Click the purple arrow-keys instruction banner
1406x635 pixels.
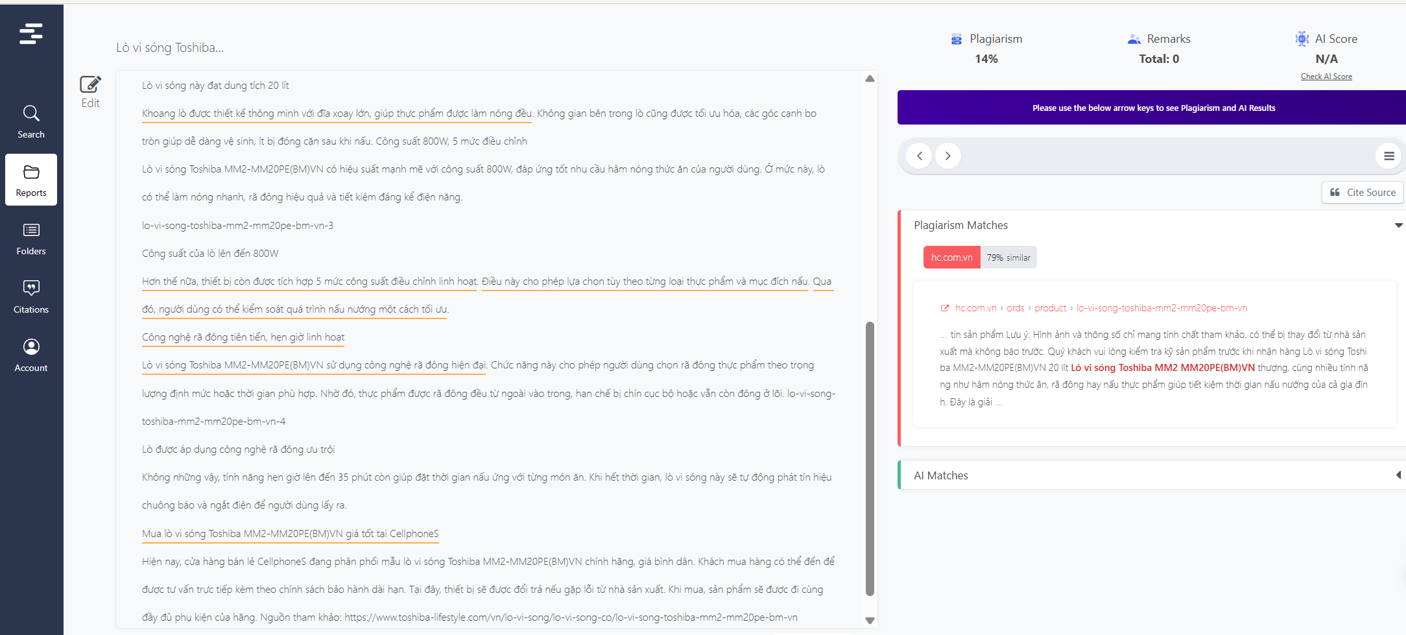[1151, 108]
